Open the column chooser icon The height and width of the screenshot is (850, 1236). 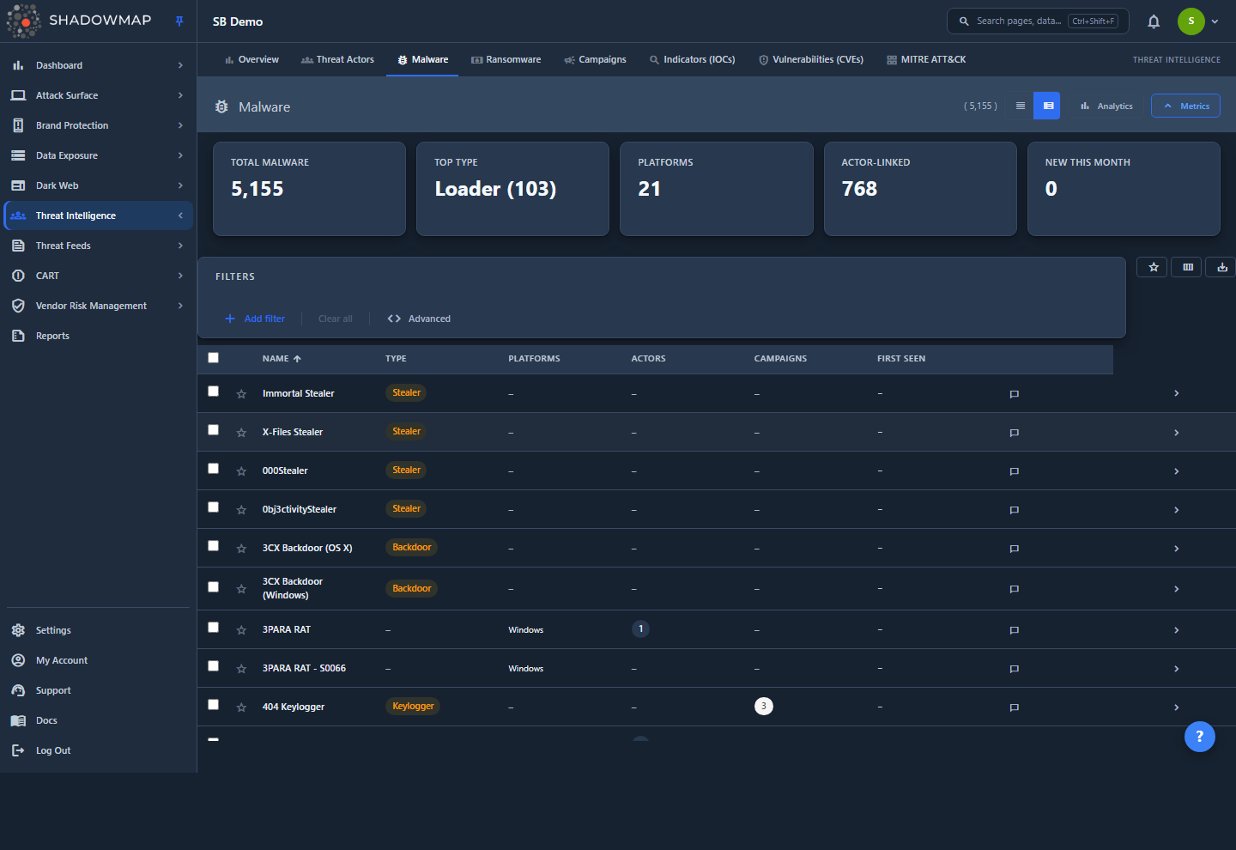tap(1188, 267)
